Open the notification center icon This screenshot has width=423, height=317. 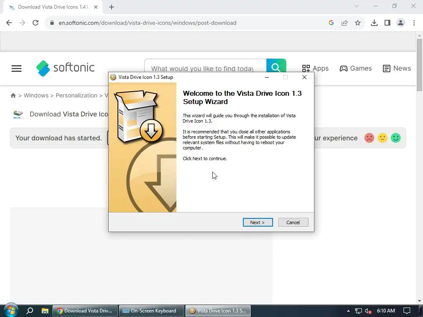pyautogui.click(x=407, y=311)
